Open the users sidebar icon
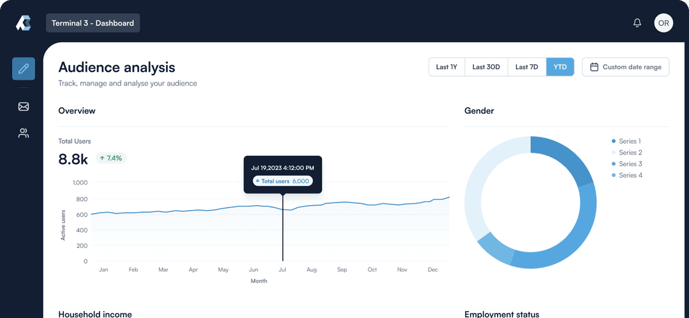 pos(24,133)
